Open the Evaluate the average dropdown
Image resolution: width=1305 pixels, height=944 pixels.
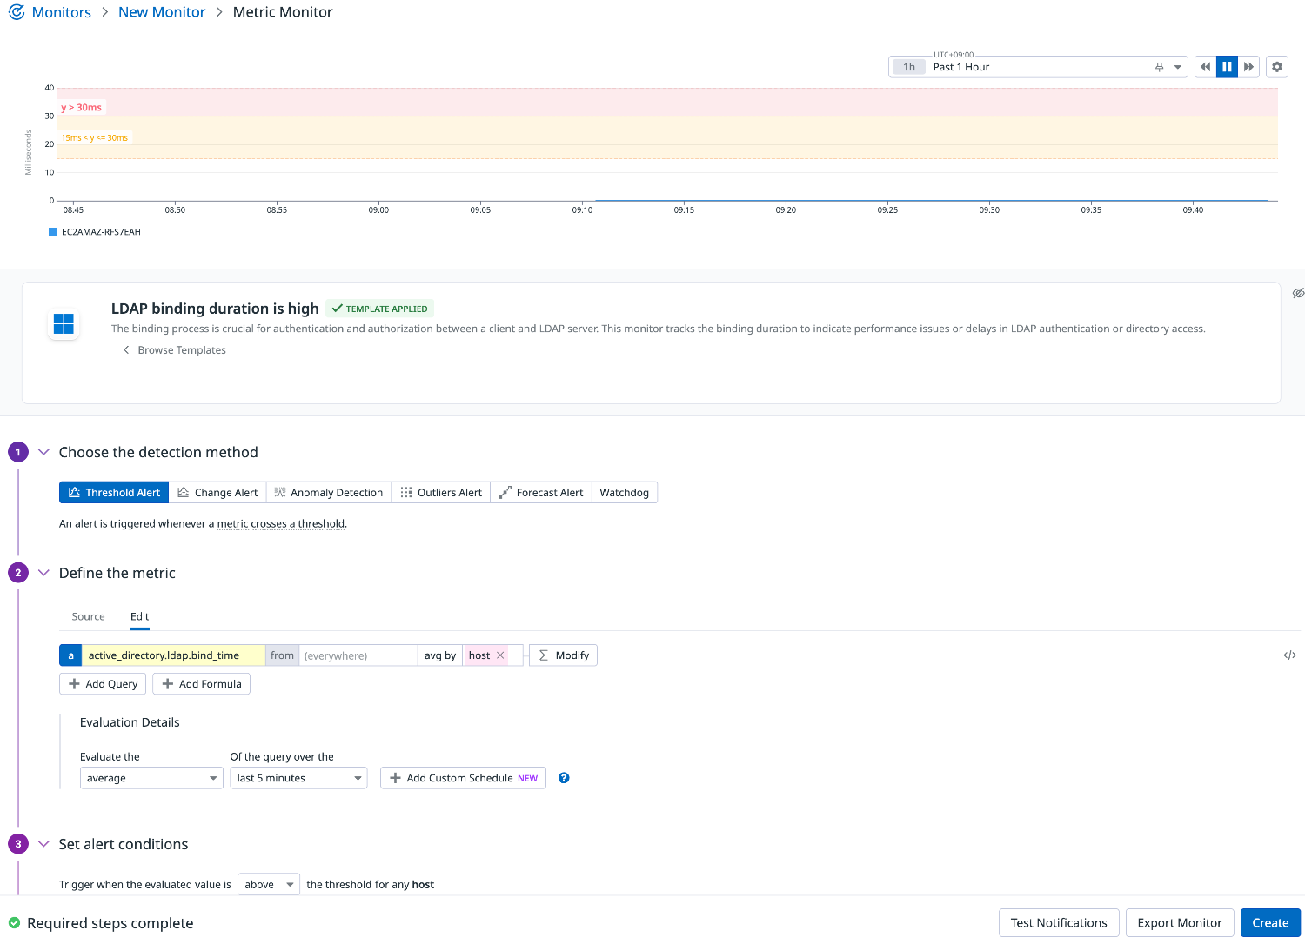151,778
